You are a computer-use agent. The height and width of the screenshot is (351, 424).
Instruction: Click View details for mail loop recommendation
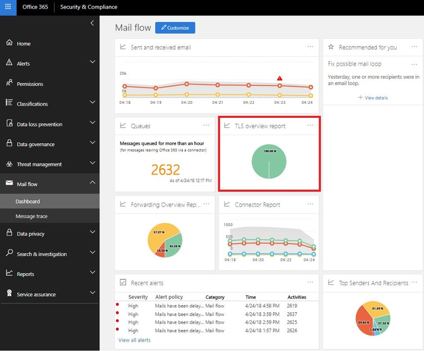[x=373, y=98]
